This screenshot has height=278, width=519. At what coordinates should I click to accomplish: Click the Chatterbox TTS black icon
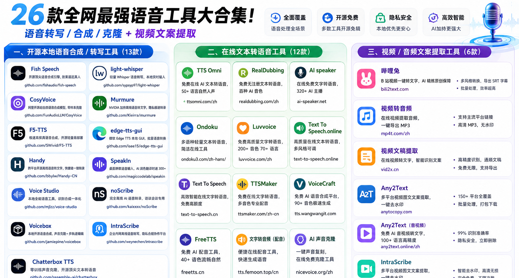coord(18,266)
